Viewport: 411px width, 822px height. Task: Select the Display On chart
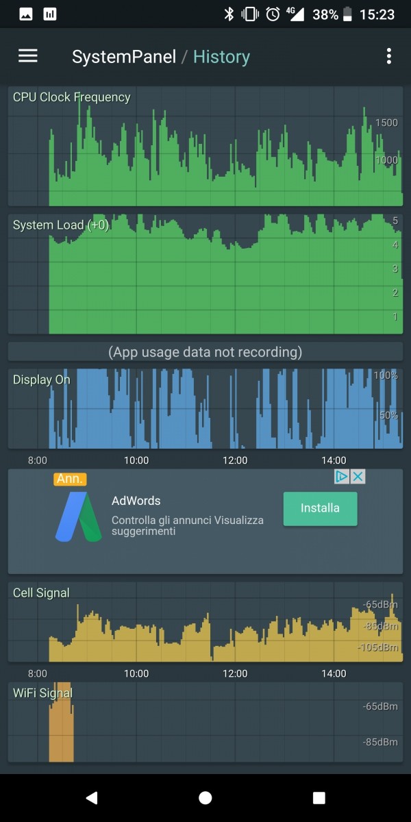[x=206, y=409]
